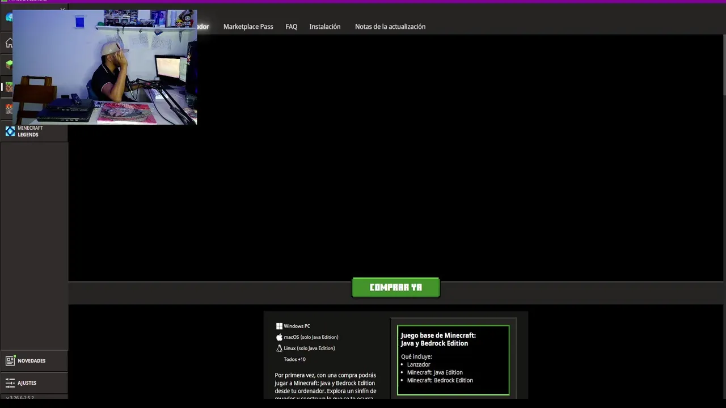Open the Instalación tab
The image size is (726, 408).
(x=325, y=27)
